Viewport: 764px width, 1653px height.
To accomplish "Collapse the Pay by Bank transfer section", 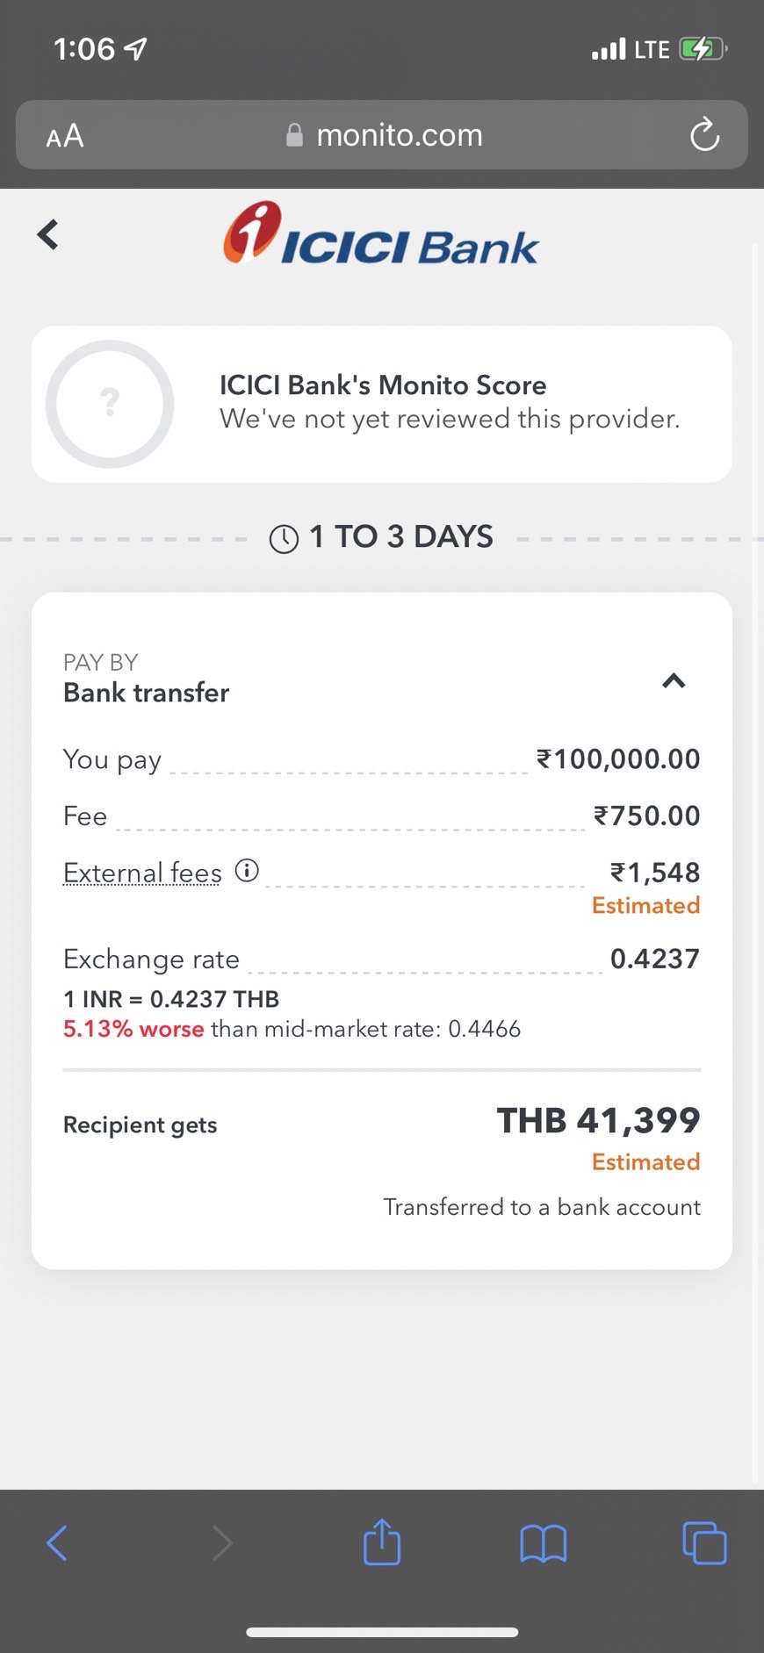I will [673, 680].
